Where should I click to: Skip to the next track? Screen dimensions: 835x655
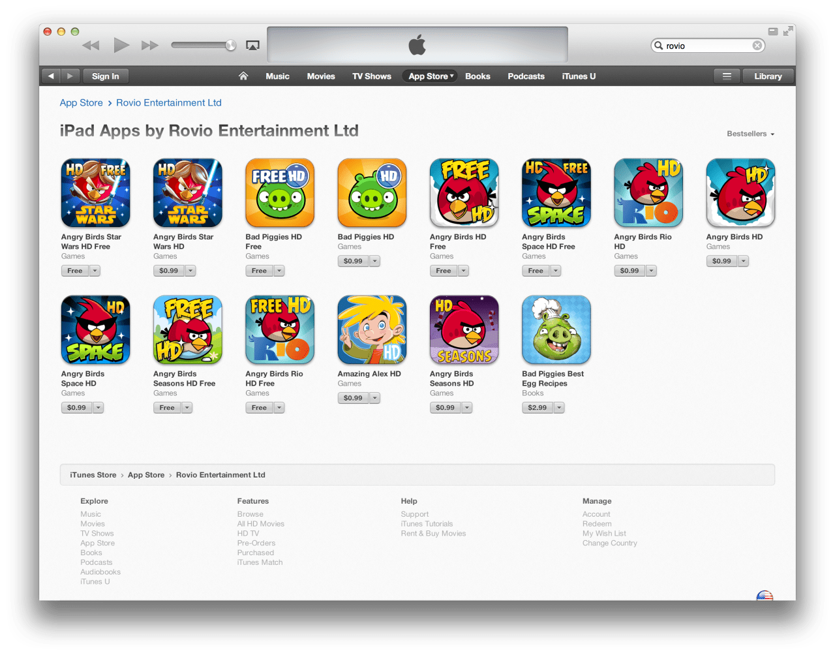(x=150, y=45)
